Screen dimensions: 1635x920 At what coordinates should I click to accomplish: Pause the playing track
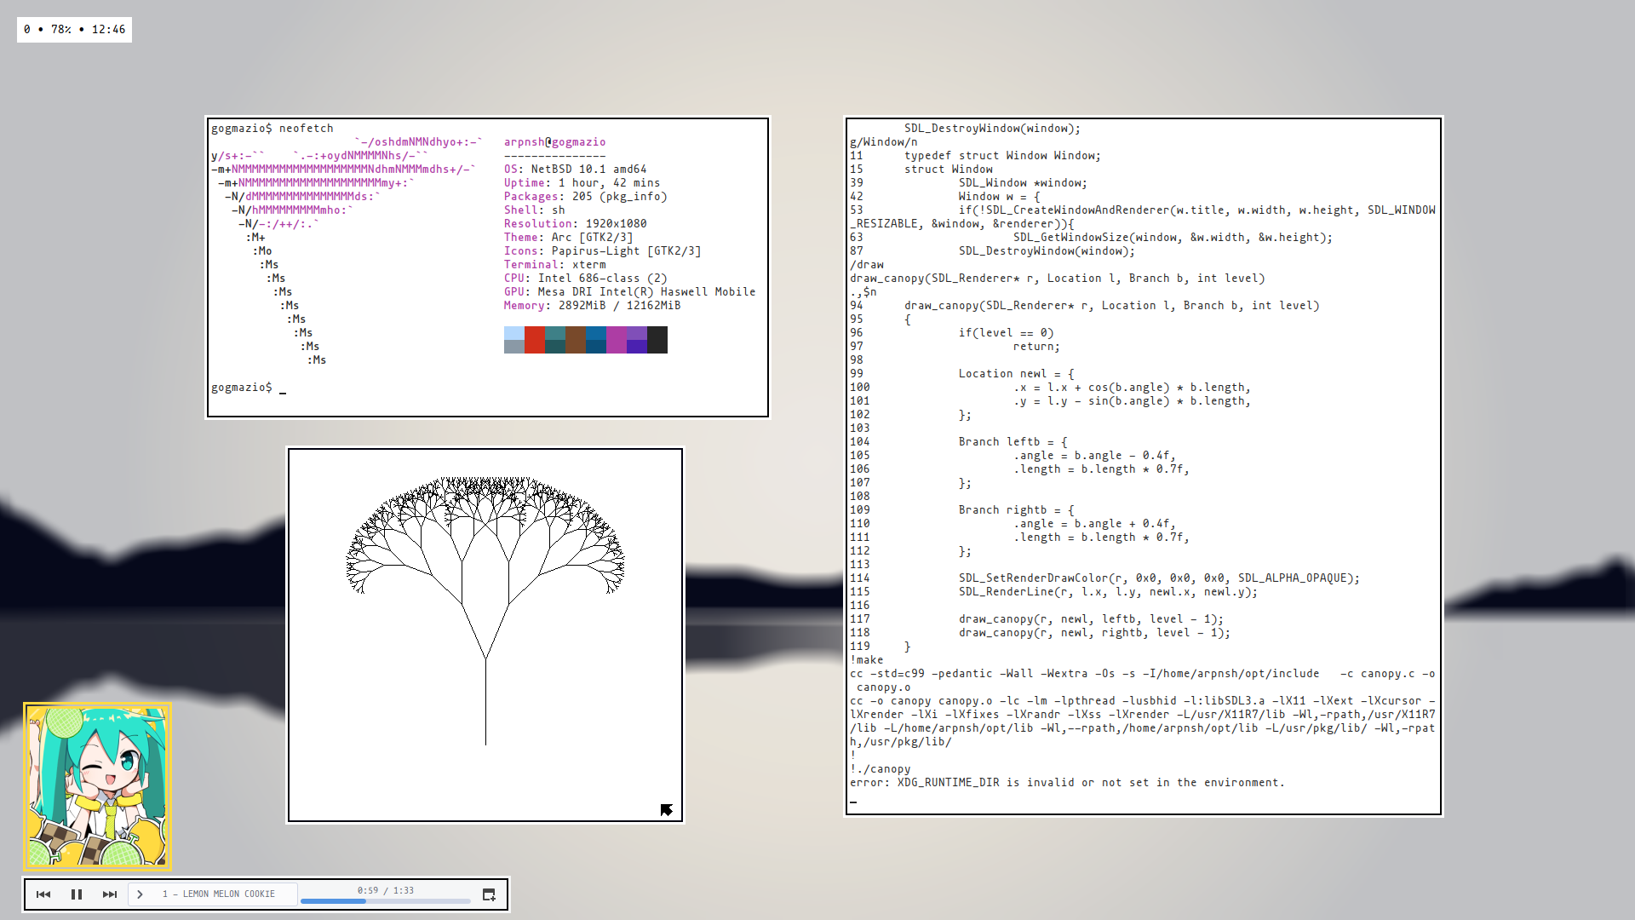pos(77,894)
